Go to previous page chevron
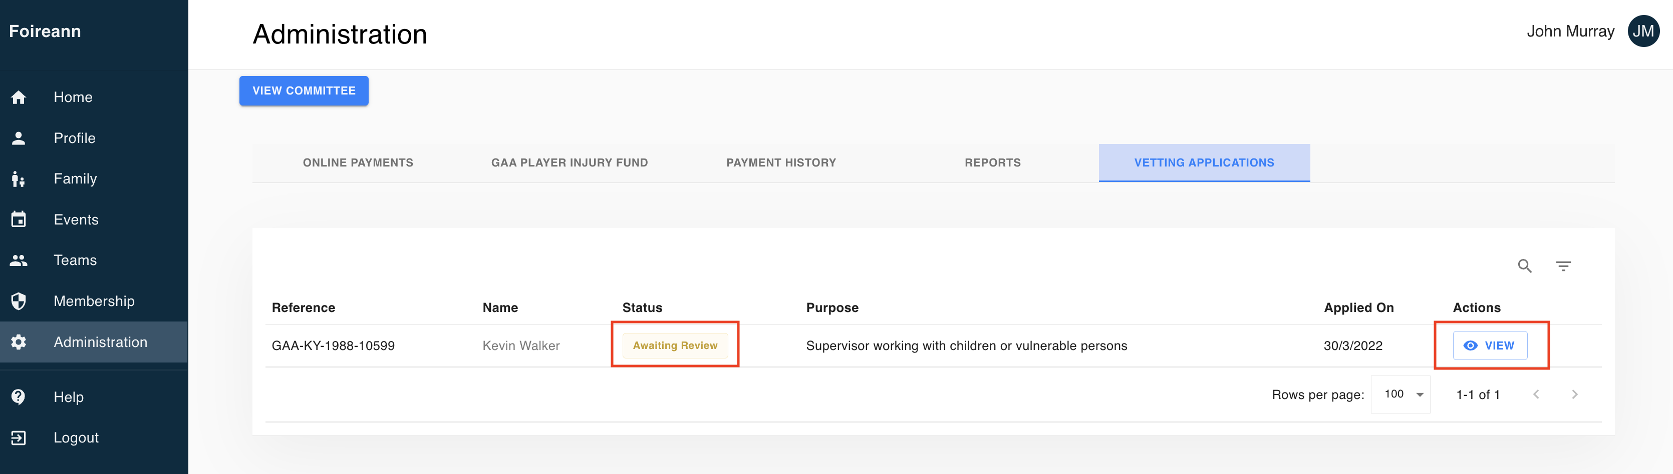 click(1536, 394)
